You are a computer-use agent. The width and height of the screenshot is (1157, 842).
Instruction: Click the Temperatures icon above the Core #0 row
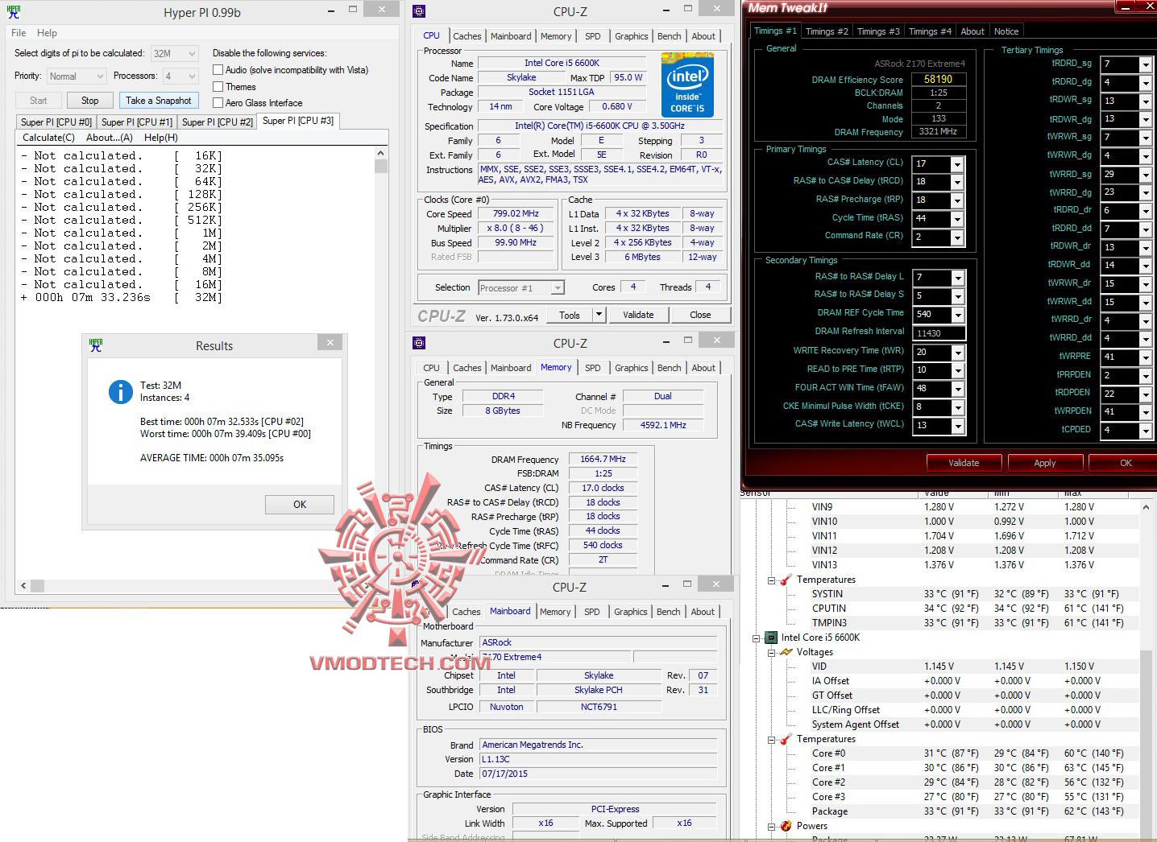pyautogui.click(x=786, y=739)
